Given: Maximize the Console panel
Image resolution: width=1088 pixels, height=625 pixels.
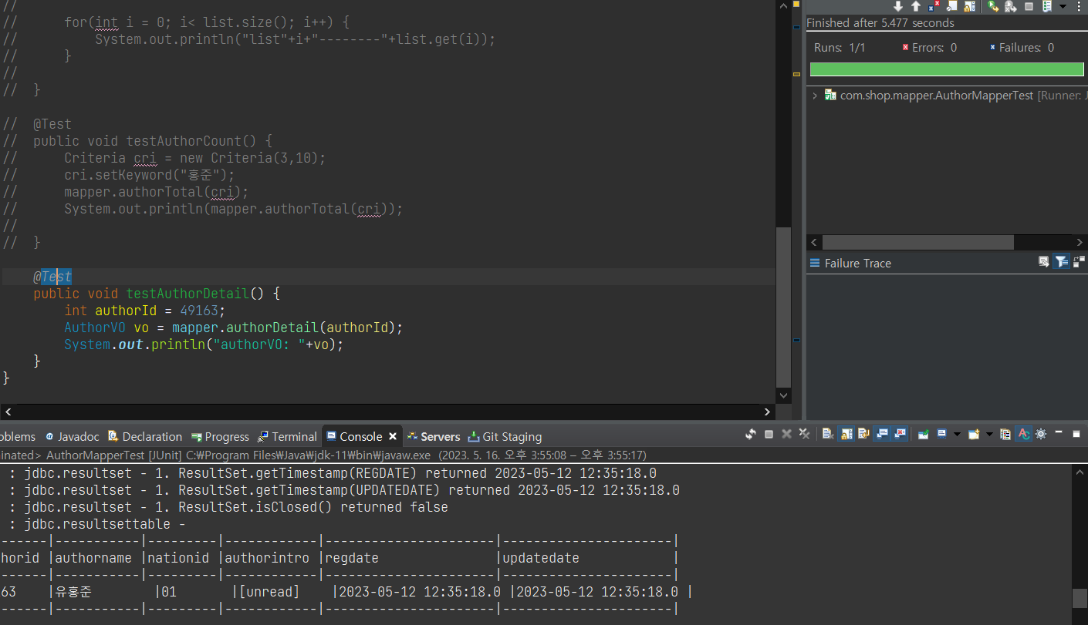Looking at the screenshot, I should click(1076, 434).
